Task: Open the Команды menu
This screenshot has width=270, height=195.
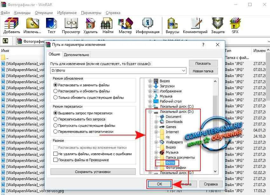Action: pyautogui.click(x=22, y=13)
